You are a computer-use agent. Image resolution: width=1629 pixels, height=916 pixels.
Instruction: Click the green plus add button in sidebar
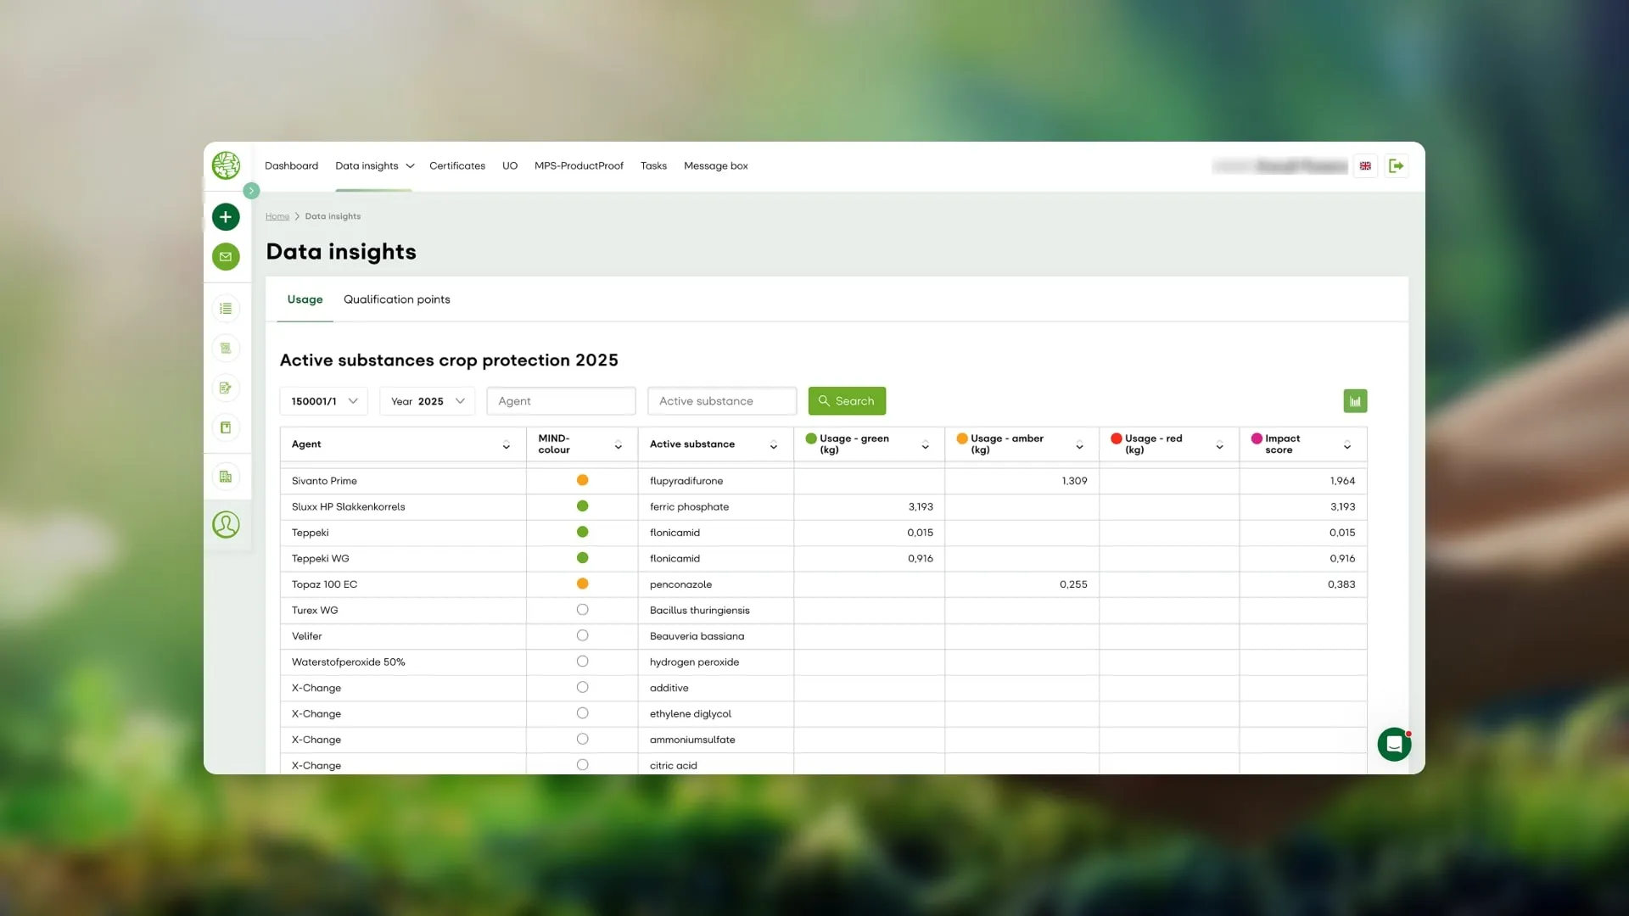[226, 217]
